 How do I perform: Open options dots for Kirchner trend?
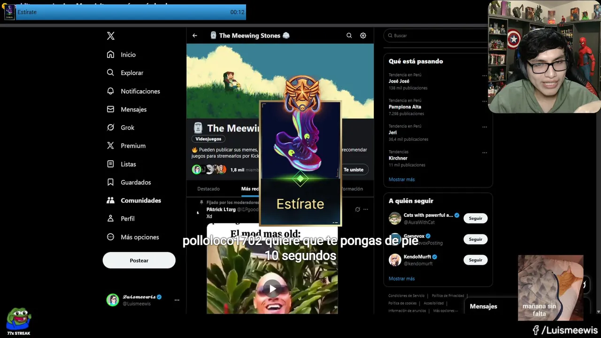click(x=485, y=153)
